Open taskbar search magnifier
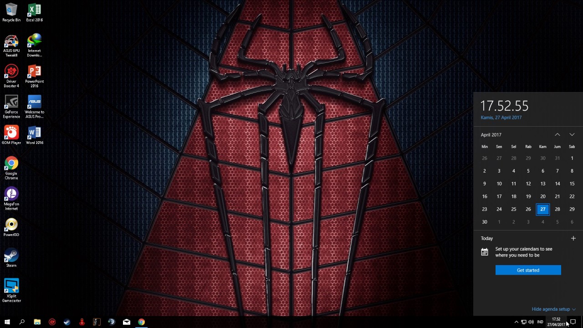Viewport: 583px width, 328px height. (x=22, y=322)
